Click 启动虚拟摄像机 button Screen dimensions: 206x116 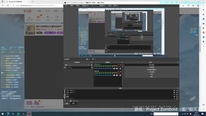(151, 70)
